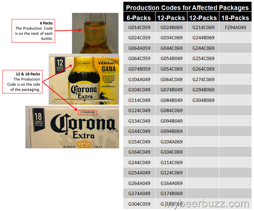254x211 pixels.
Task: Click the G254A049 cell
Action: pyautogui.click(x=139, y=173)
